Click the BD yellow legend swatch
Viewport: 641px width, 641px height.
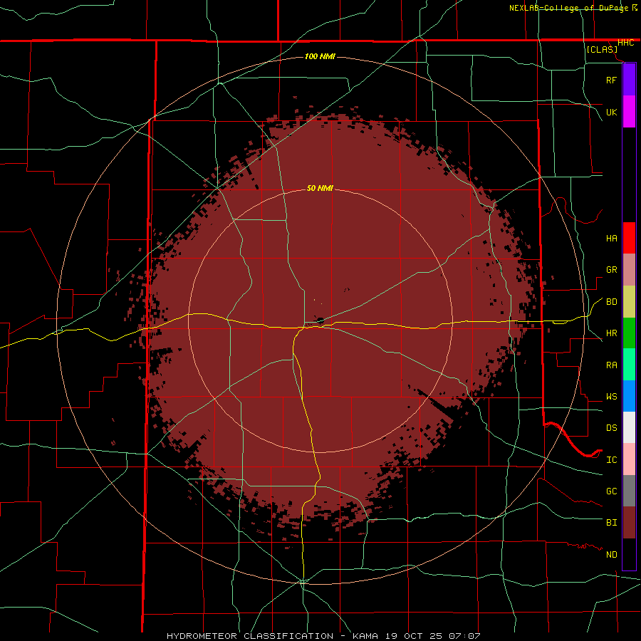click(629, 302)
